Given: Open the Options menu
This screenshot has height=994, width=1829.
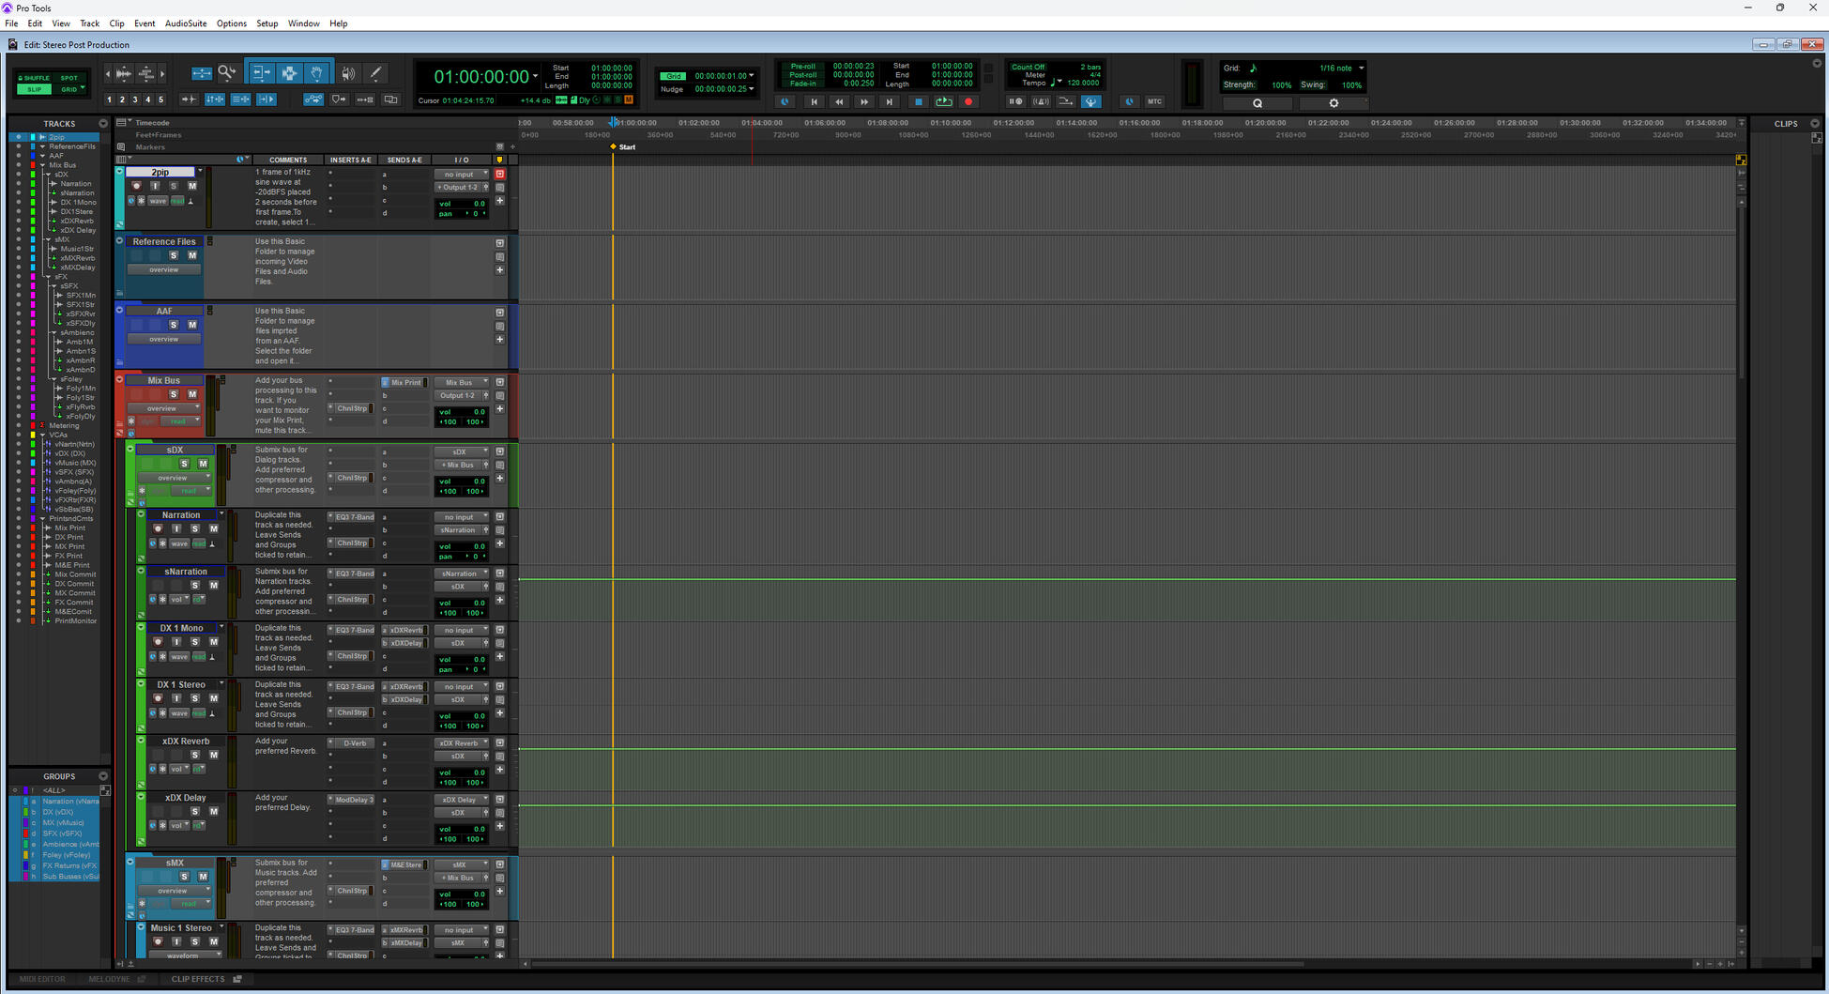Looking at the screenshot, I should [231, 23].
